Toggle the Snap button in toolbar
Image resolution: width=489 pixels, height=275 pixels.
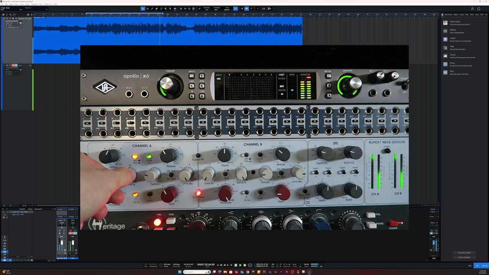click(x=235, y=8)
